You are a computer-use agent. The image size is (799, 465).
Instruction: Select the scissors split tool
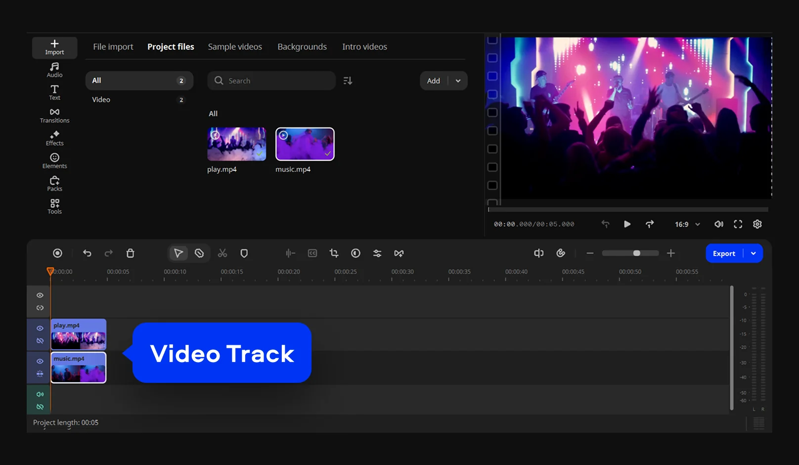222,253
